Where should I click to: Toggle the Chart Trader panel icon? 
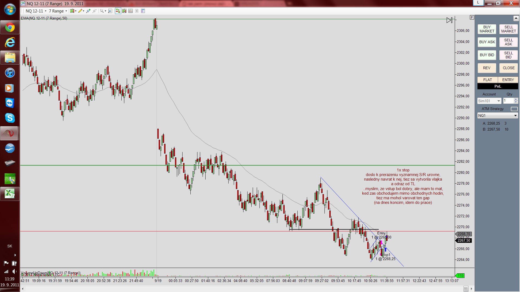[x=118, y=11]
